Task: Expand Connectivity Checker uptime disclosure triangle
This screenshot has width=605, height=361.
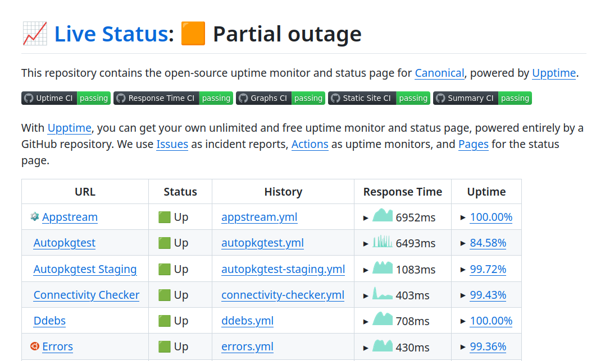Action: pos(463,295)
